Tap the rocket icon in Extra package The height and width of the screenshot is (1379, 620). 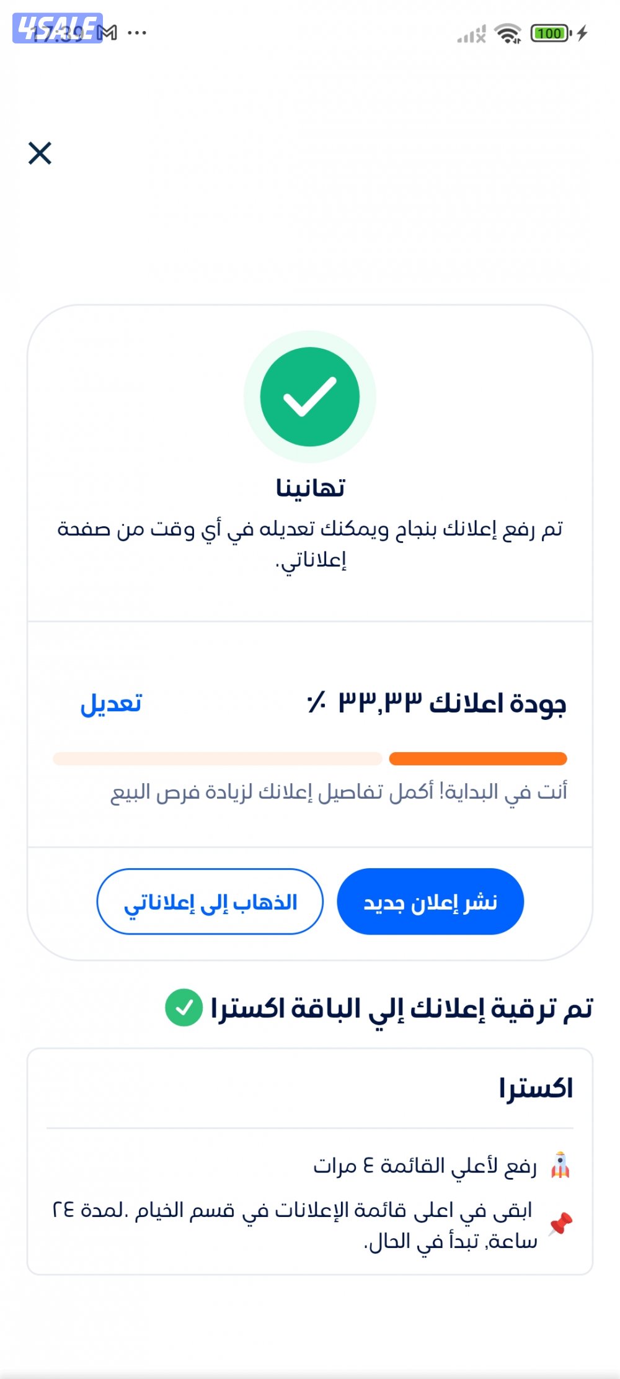[560, 1165]
